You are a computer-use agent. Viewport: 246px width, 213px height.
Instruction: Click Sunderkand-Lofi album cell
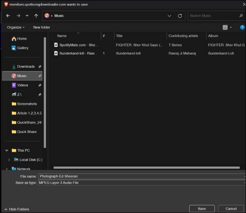point(221,53)
